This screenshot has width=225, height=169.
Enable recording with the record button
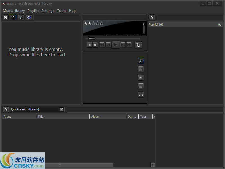[89, 45]
